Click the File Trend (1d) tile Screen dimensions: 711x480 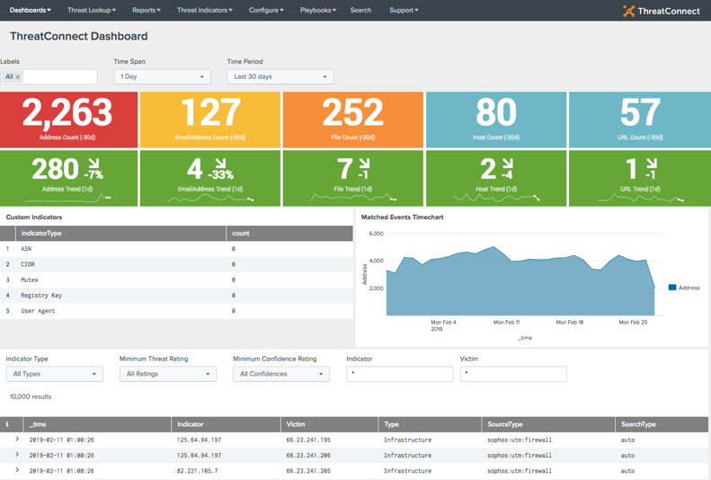[352, 178]
